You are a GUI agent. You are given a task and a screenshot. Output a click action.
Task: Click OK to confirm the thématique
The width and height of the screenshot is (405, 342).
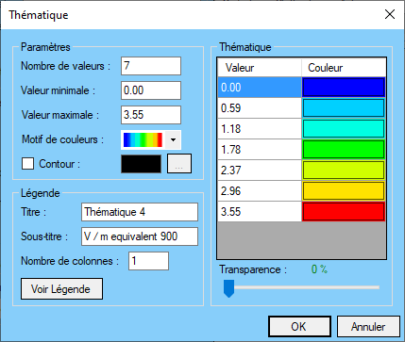click(x=299, y=327)
